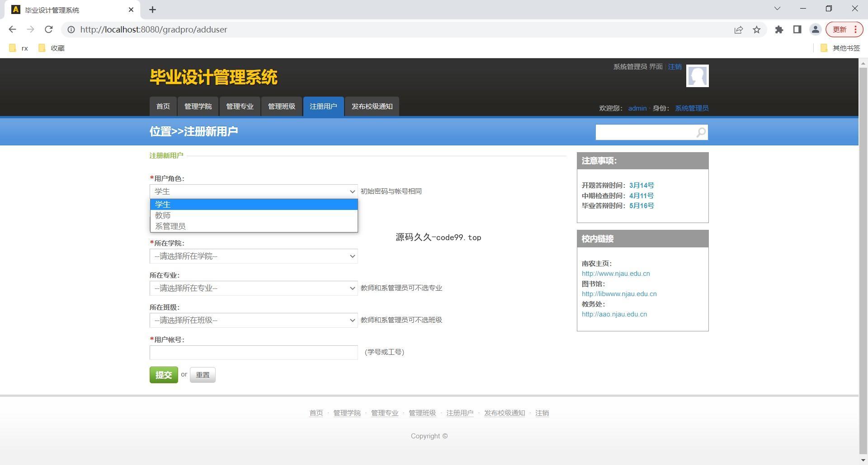Click footer link 管理学院

pyautogui.click(x=347, y=413)
